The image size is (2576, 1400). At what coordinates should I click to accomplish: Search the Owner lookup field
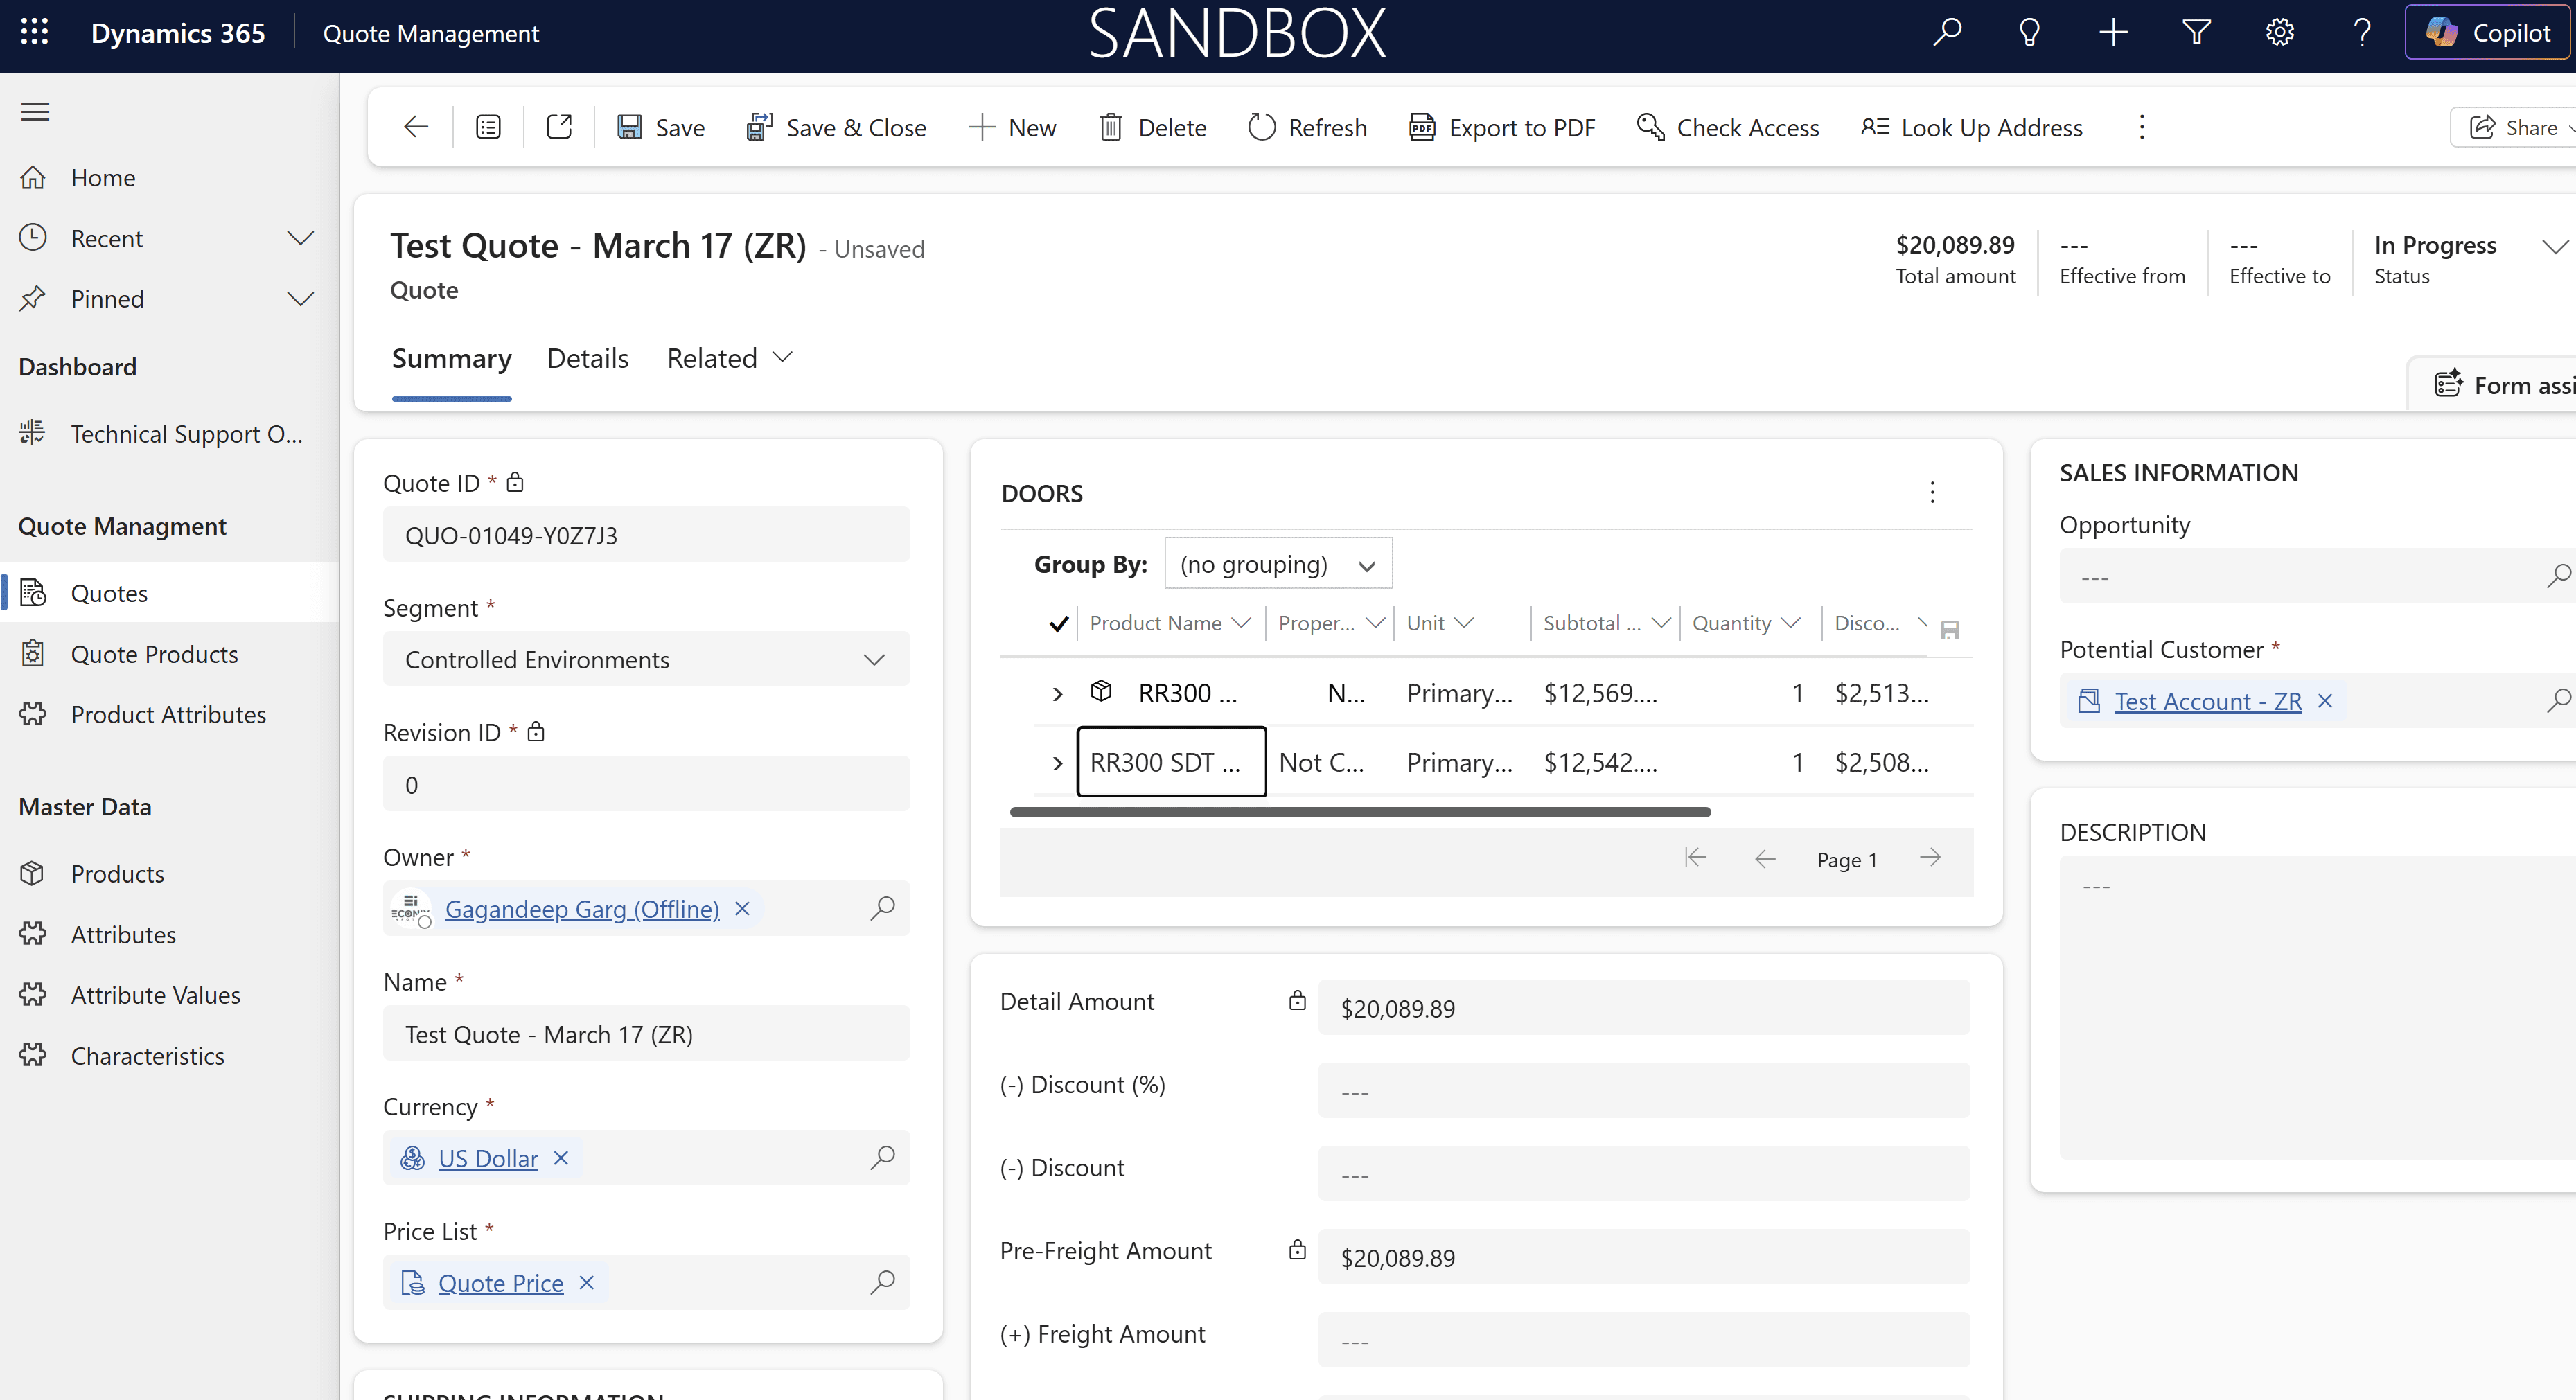pyautogui.click(x=882, y=907)
